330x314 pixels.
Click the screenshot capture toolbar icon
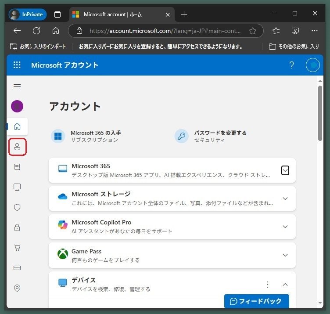point(295,31)
